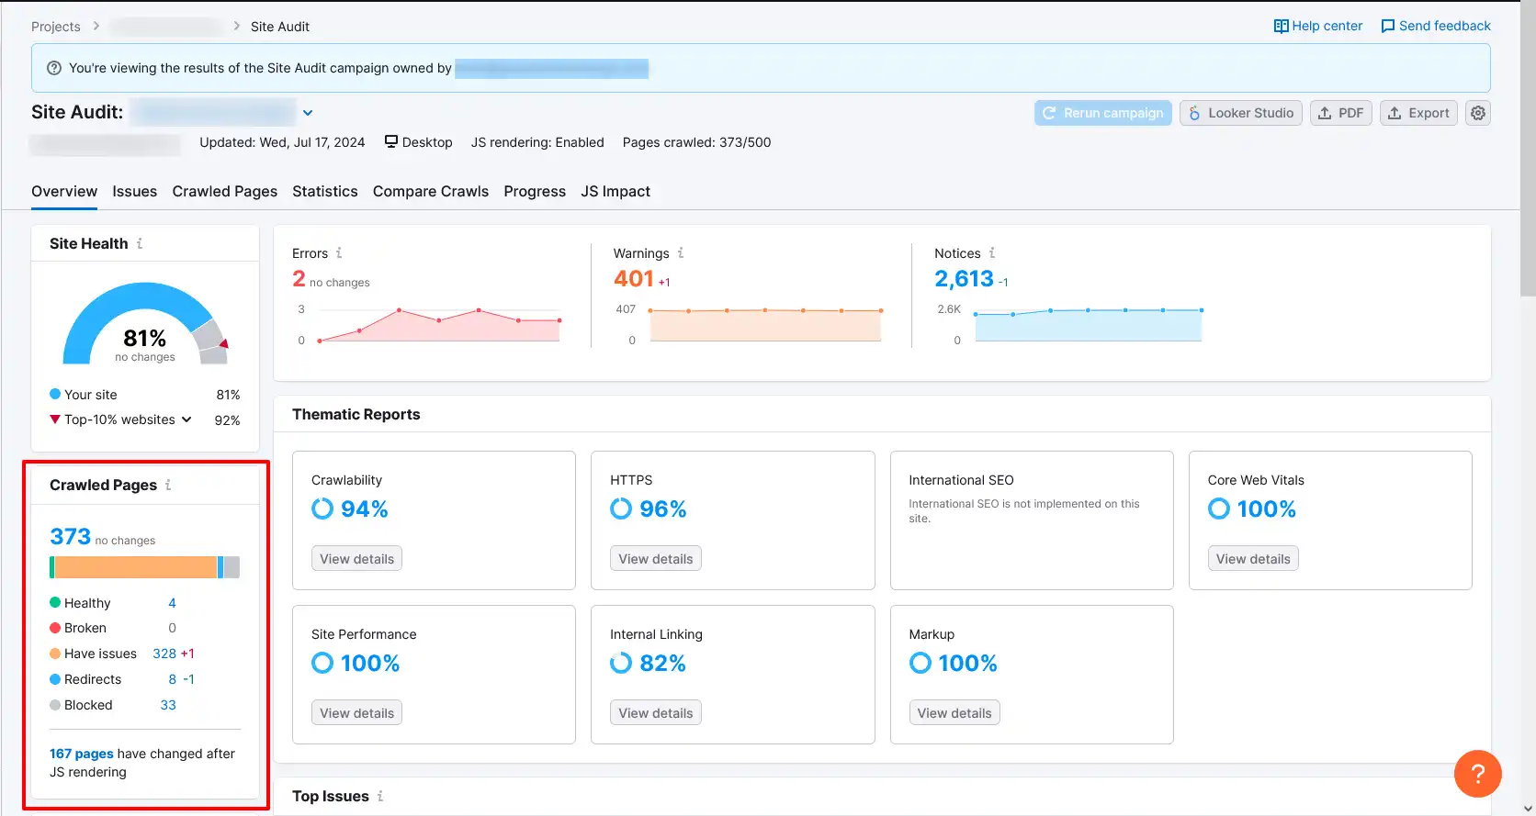The height and width of the screenshot is (816, 1536).
Task: Open the Progress tab
Action: (x=535, y=191)
